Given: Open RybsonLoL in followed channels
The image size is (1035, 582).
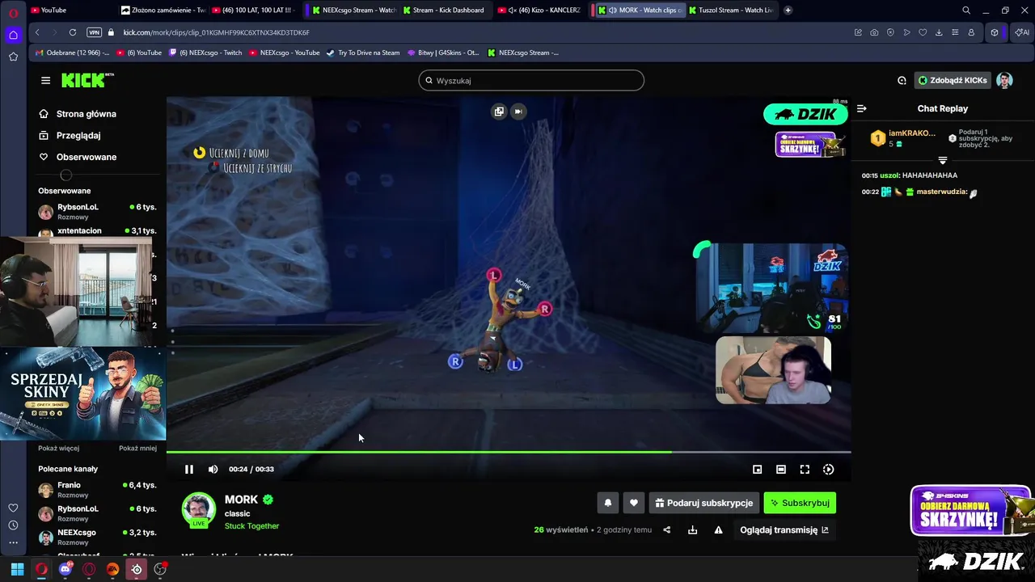Looking at the screenshot, I should coord(97,212).
